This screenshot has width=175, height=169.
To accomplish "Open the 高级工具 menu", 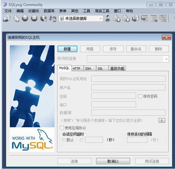I will click(102, 11).
